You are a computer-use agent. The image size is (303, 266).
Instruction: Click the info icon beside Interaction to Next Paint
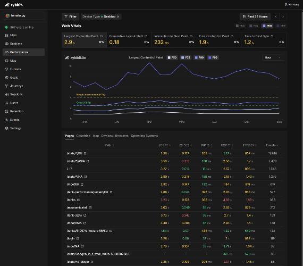pyautogui.click(x=191, y=36)
